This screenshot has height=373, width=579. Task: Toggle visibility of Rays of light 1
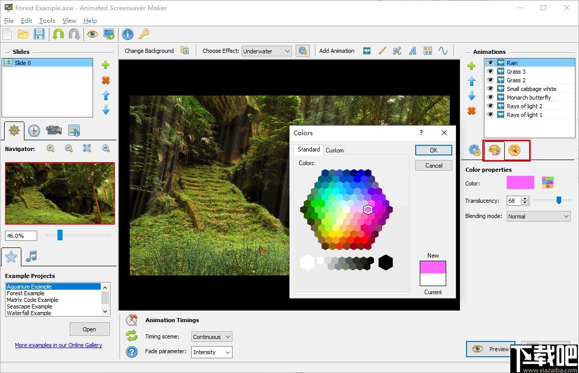tap(490, 115)
